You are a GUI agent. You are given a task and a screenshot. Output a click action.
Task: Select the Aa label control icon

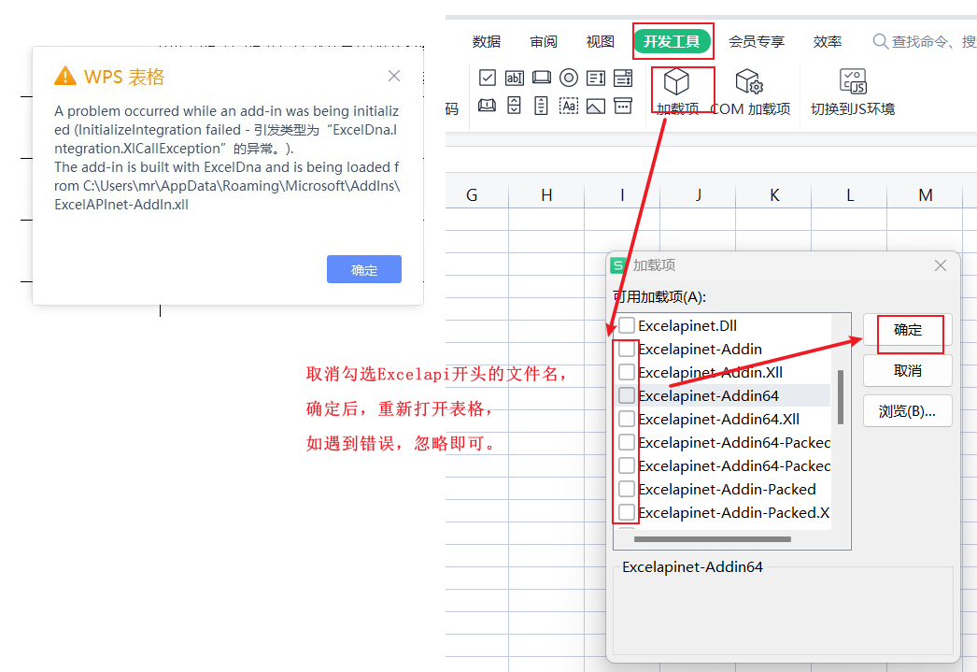569,106
